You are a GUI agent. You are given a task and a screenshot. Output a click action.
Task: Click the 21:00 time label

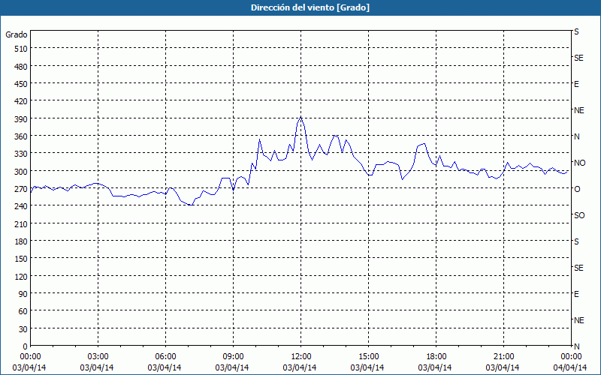click(x=503, y=357)
